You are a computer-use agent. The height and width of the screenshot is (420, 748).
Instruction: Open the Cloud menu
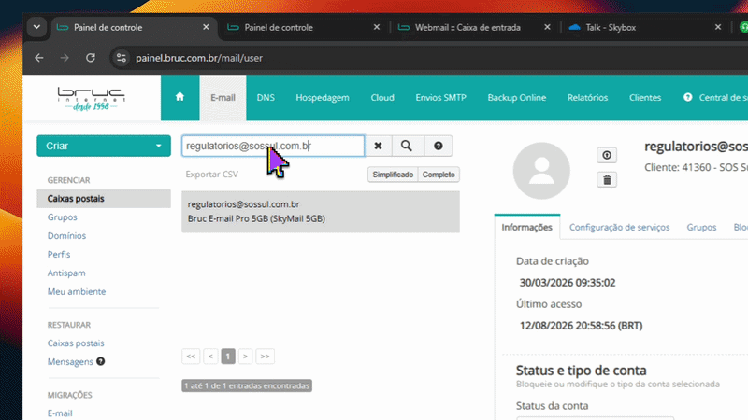tap(382, 98)
